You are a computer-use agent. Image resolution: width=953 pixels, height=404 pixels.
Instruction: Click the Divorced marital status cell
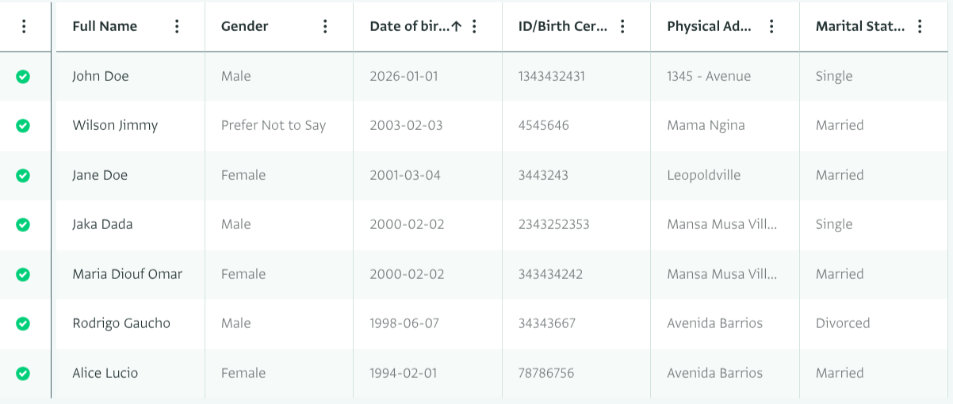842,323
